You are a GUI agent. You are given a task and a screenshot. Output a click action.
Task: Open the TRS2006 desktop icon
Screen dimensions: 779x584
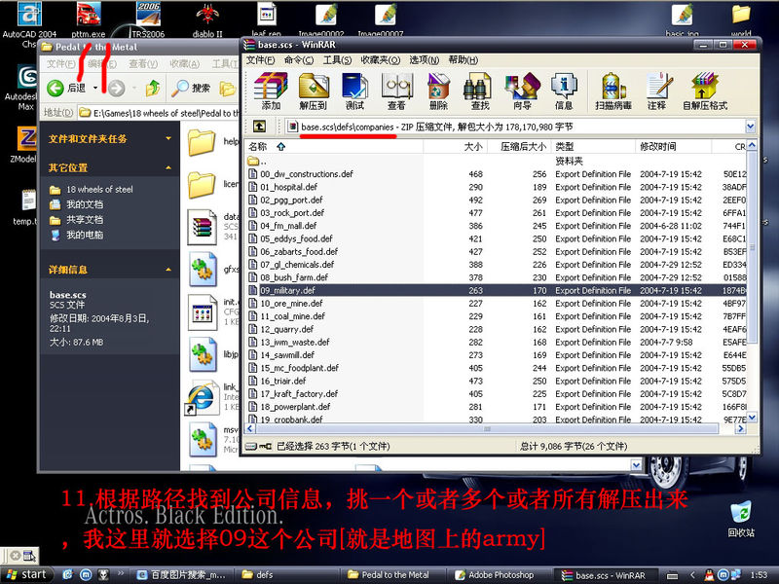coord(148,19)
